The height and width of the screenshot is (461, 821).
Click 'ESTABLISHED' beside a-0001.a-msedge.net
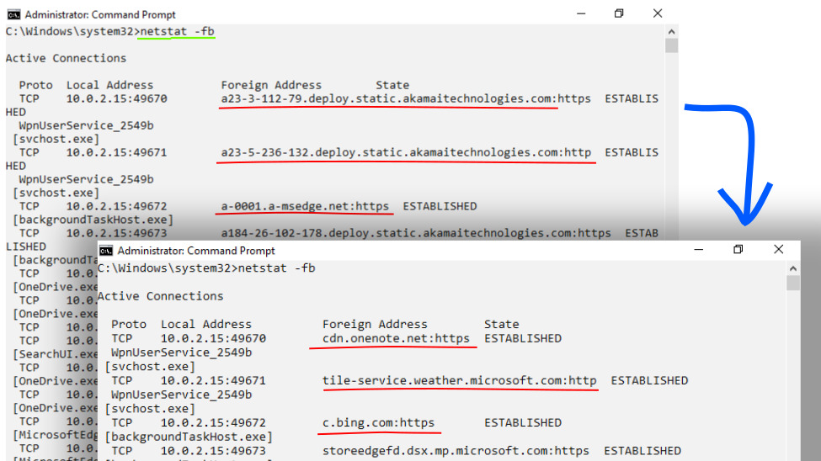click(x=440, y=206)
